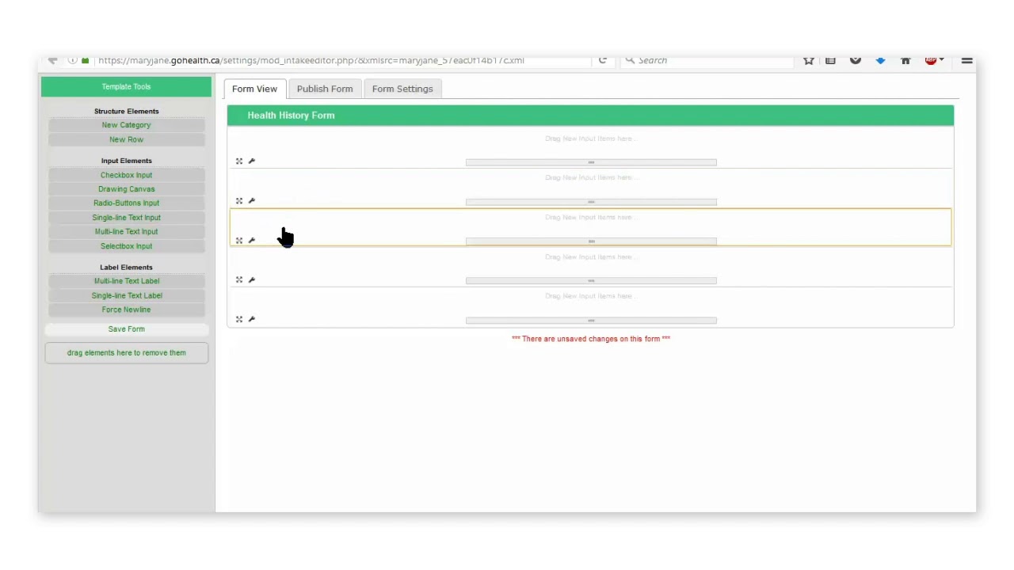Screen dimensions: 1014x570
Task: Go to the browser home icon
Action: coord(905,60)
